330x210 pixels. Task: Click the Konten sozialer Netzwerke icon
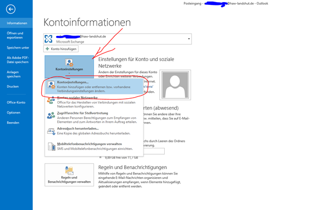[x=51, y=100]
